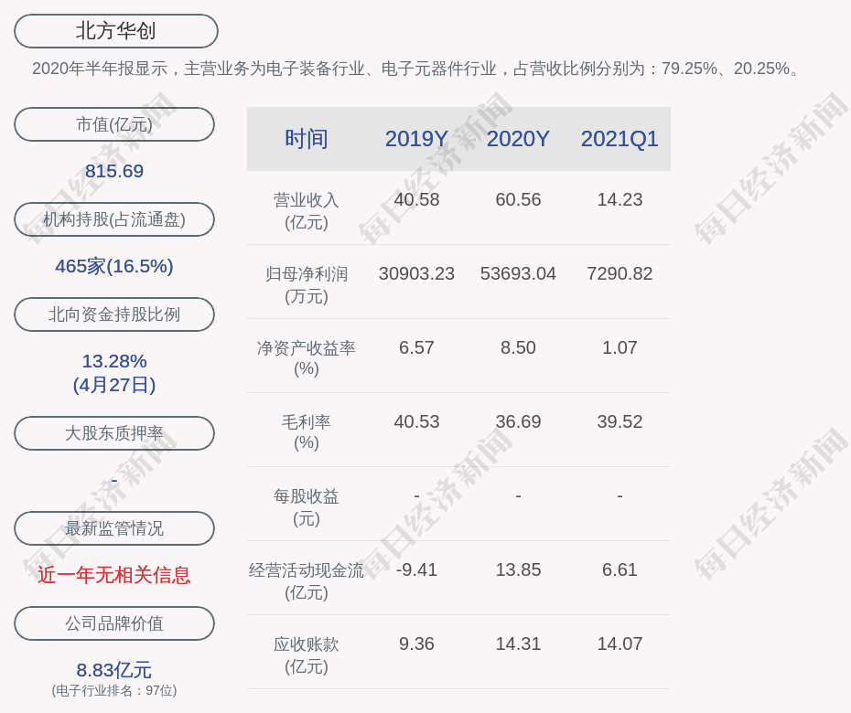The width and height of the screenshot is (851, 713).
Task: Click the 北方华创 company name pill
Action: (115, 31)
